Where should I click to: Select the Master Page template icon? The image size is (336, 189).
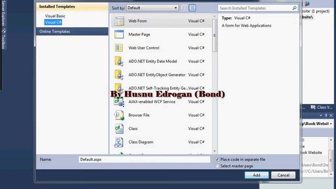tap(119, 35)
